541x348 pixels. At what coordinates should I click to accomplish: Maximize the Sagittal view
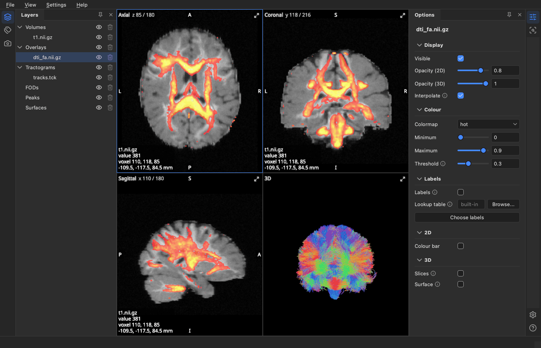tap(257, 179)
